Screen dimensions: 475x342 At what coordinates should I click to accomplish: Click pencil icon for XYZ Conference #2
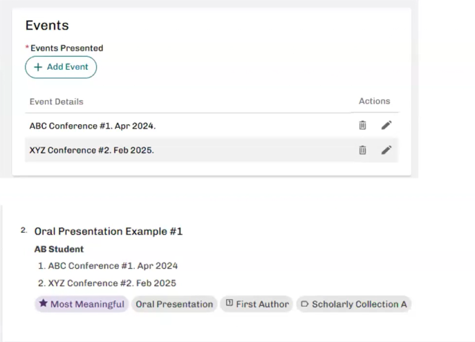pyautogui.click(x=387, y=150)
